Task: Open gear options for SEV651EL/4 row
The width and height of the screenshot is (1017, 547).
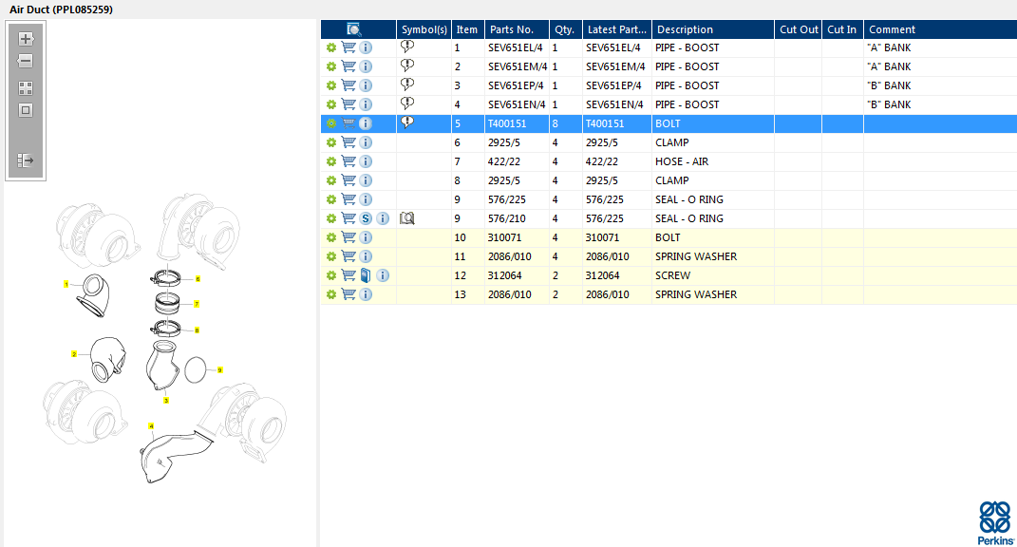Action: (x=331, y=47)
